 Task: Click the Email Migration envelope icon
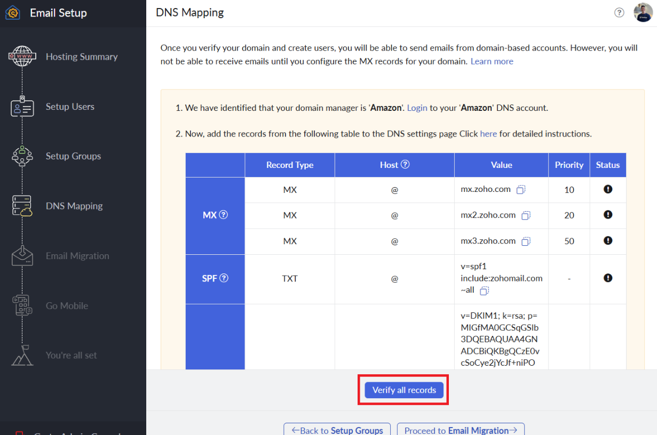(22, 256)
